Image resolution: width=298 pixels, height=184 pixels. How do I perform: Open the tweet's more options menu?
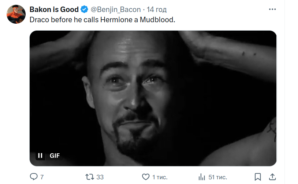272,9
